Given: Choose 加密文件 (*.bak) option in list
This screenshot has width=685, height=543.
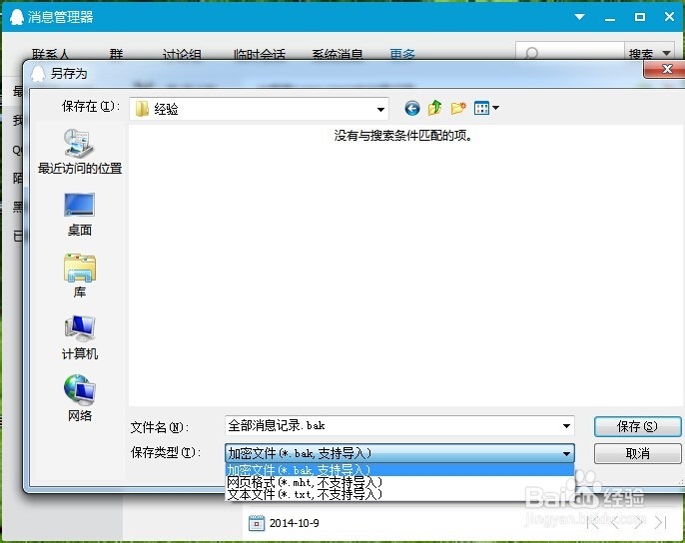Looking at the screenshot, I should [399, 470].
